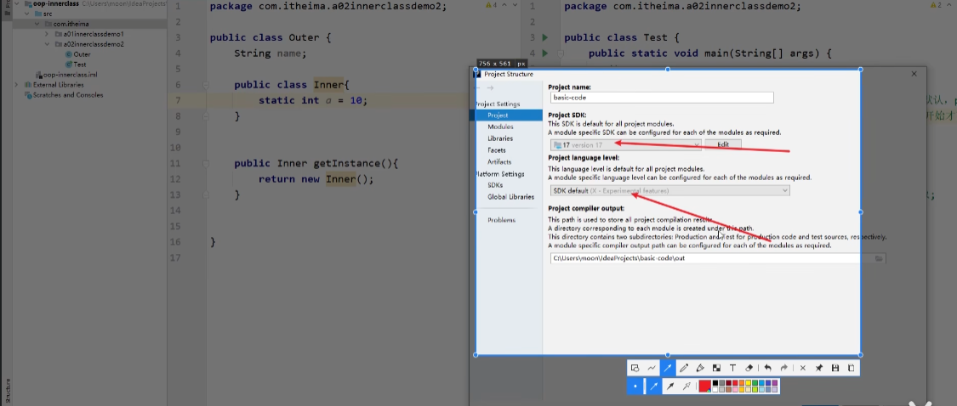Pick the purple color swatch
Image resolution: width=957 pixels, height=406 pixels.
click(774, 383)
